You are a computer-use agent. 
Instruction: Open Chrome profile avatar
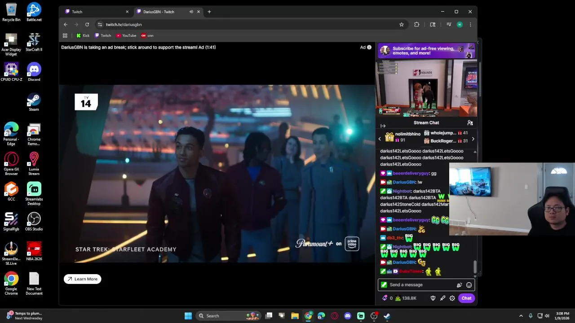point(460,25)
